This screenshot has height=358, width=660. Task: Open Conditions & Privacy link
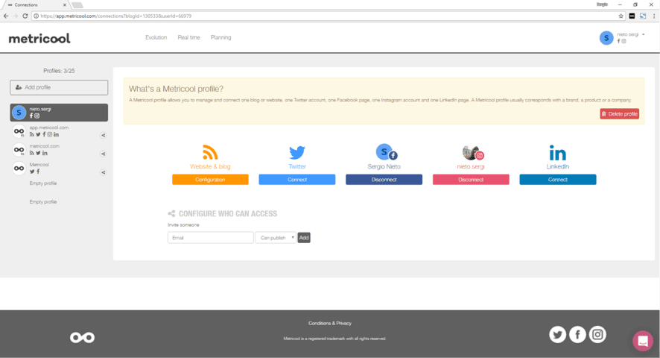pyautogui.click(x=330, y=324)
